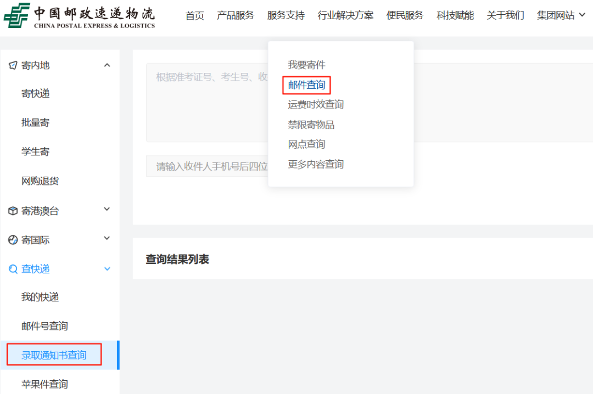Click the globe icon beside 寄国际
Viewport: 593px width, 394px height.
pos(14,239)
